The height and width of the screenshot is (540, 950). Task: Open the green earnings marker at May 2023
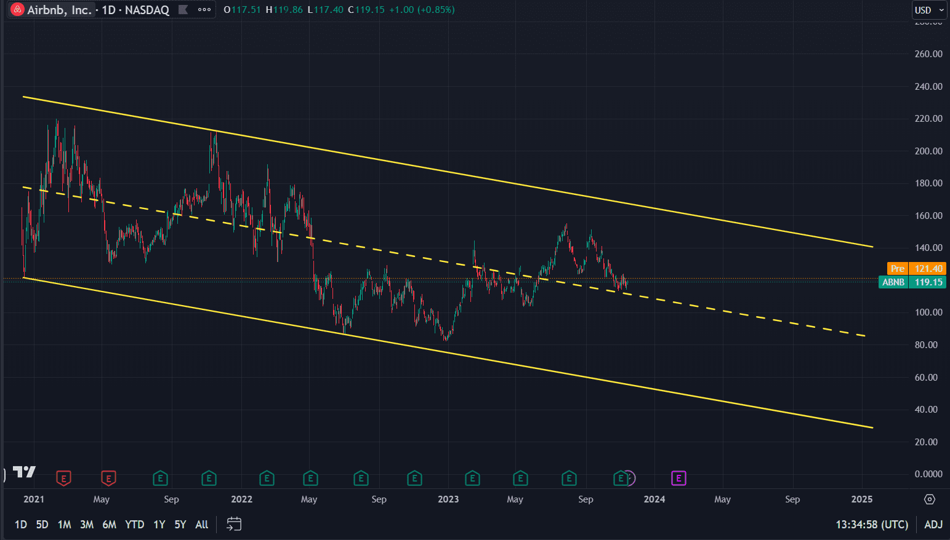(x=520, y=478)
